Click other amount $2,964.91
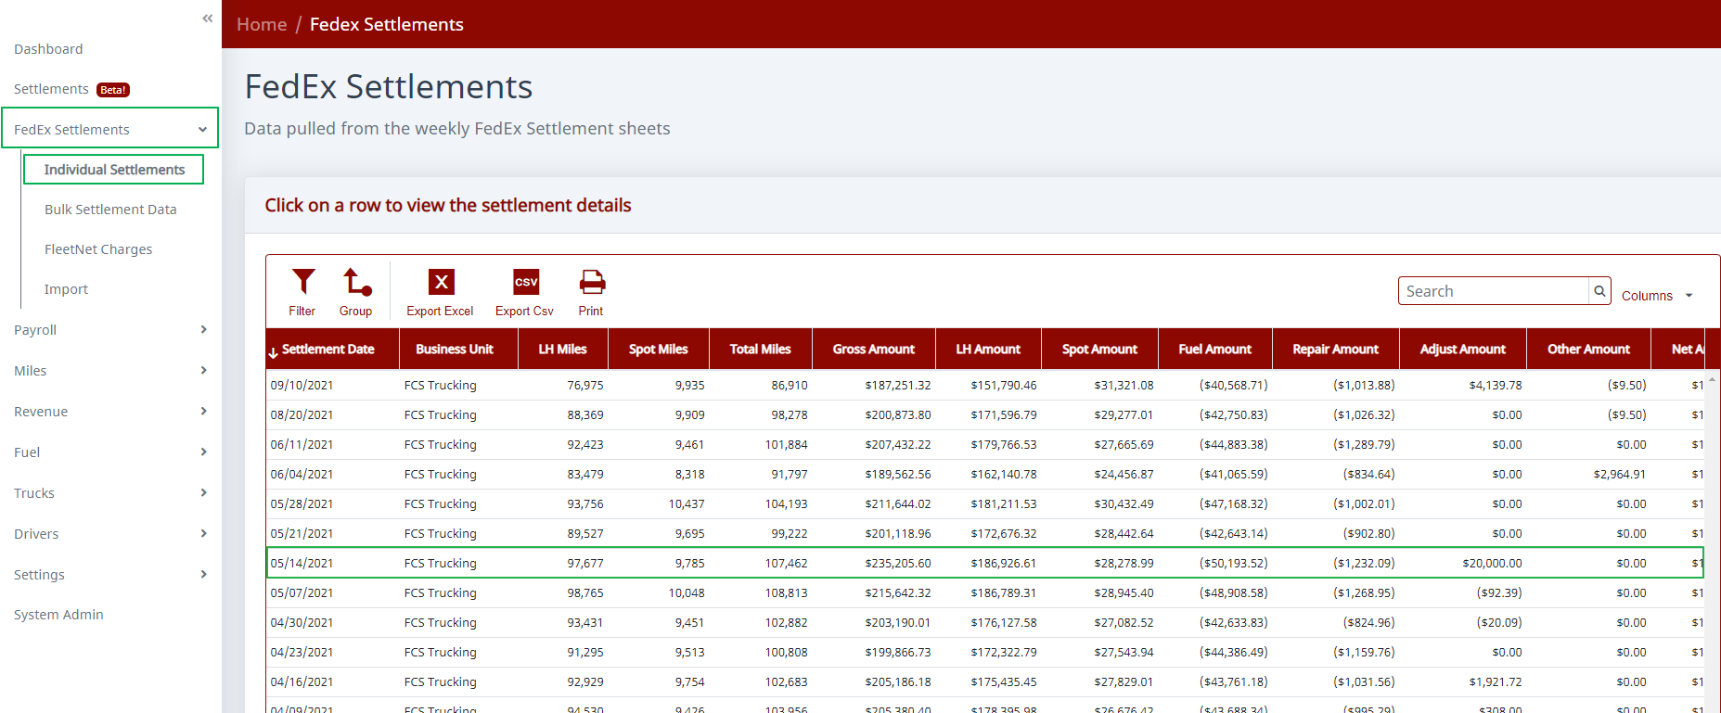The image size is (1721, 713). pyautogui.click(x=1620, y=474)
